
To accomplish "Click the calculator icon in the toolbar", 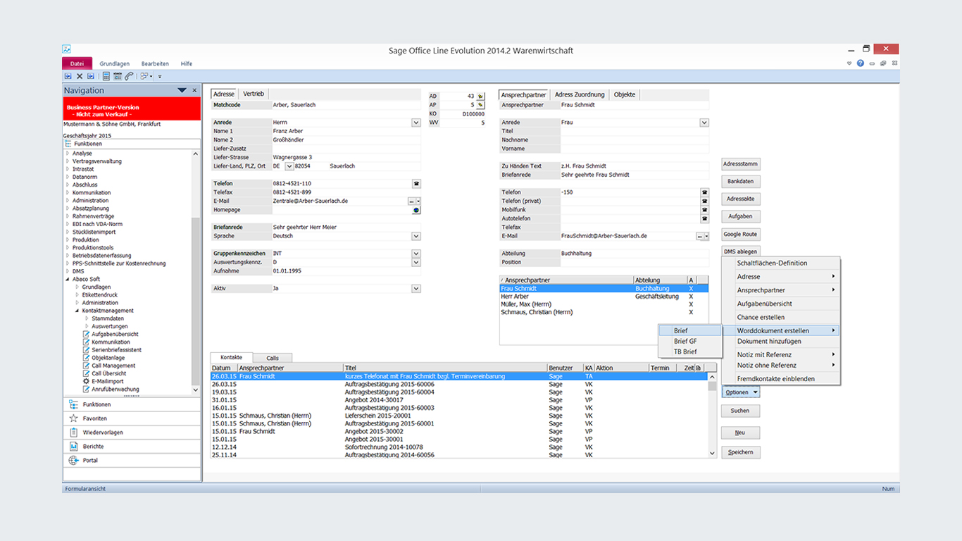I will 106,76.
